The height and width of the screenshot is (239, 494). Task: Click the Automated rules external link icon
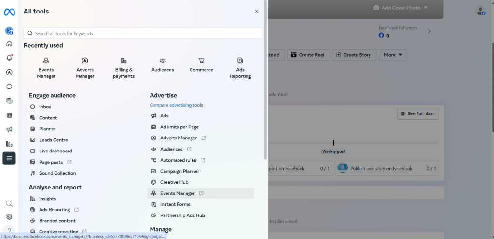pos(203,160)
